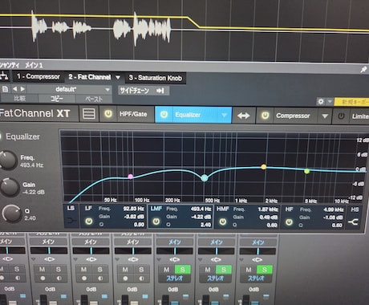Open the dropdown arrow beside 2 - Fat Channel
Viewport: 369px width, 305px height.
[x=118, y=77]
